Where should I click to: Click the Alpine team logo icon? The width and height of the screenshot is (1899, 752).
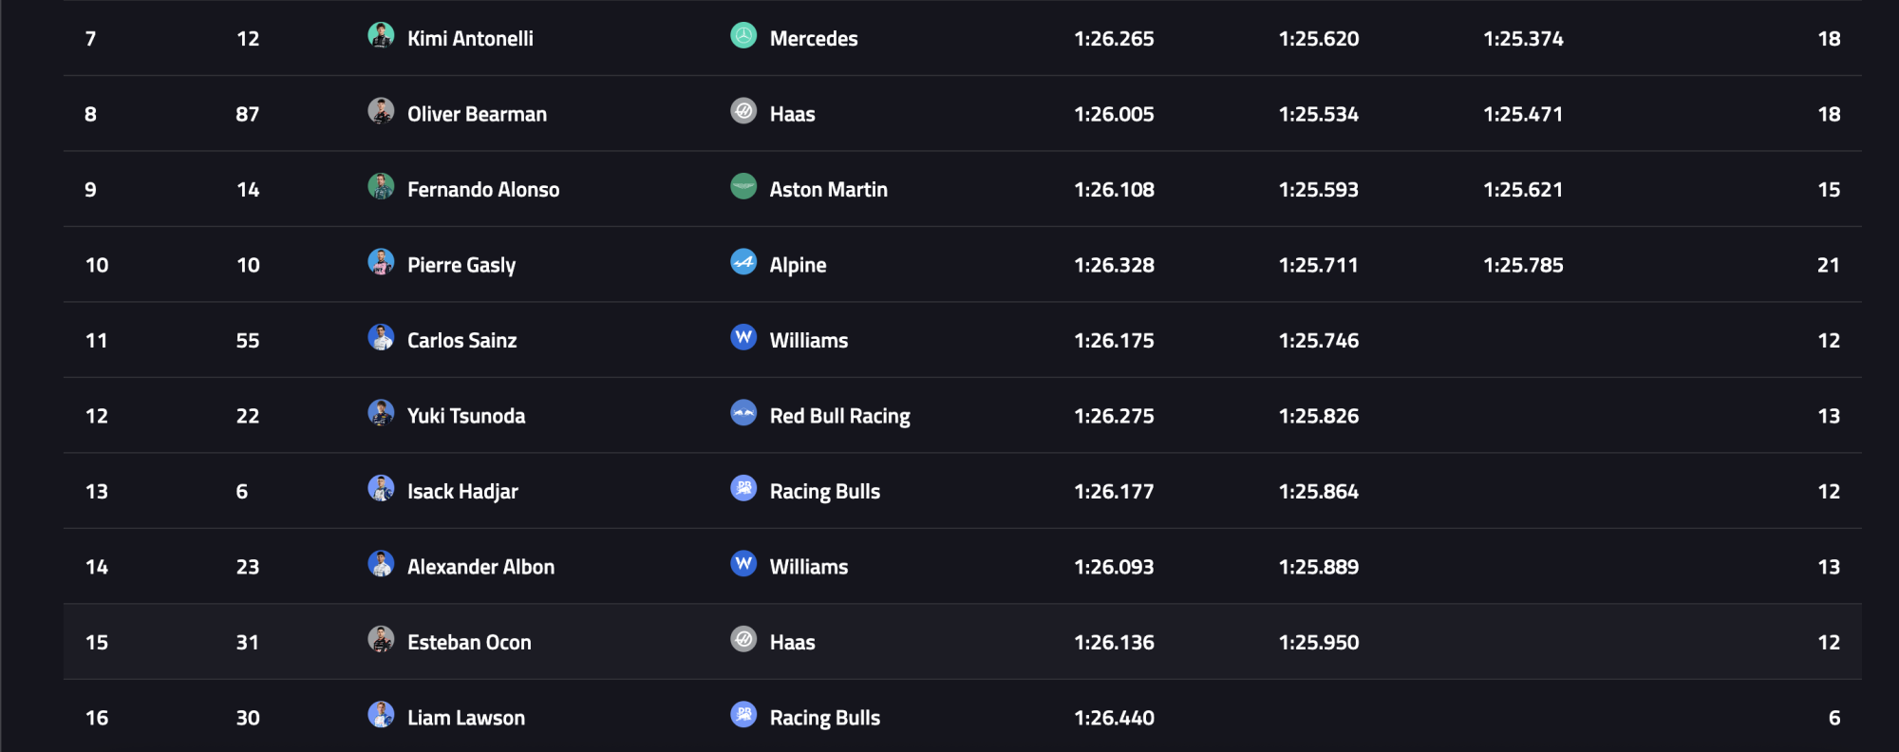tap(743, 262)
